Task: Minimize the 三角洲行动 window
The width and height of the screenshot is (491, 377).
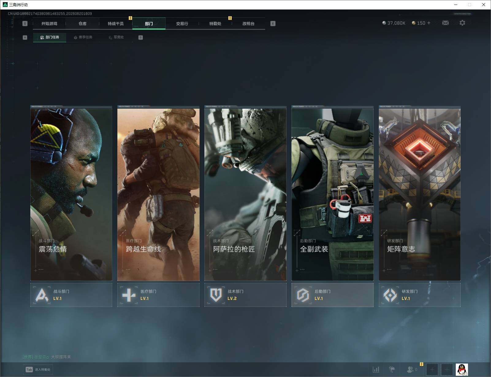Action: 455,5
